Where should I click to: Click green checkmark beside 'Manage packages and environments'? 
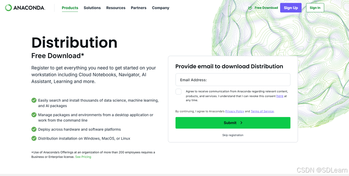click(x=34, y=115)
